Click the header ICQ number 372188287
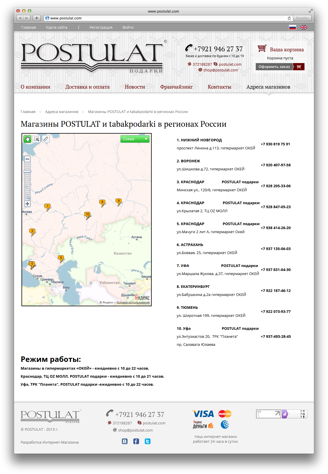This screenshot has height=474, width=328. (202, 64)
